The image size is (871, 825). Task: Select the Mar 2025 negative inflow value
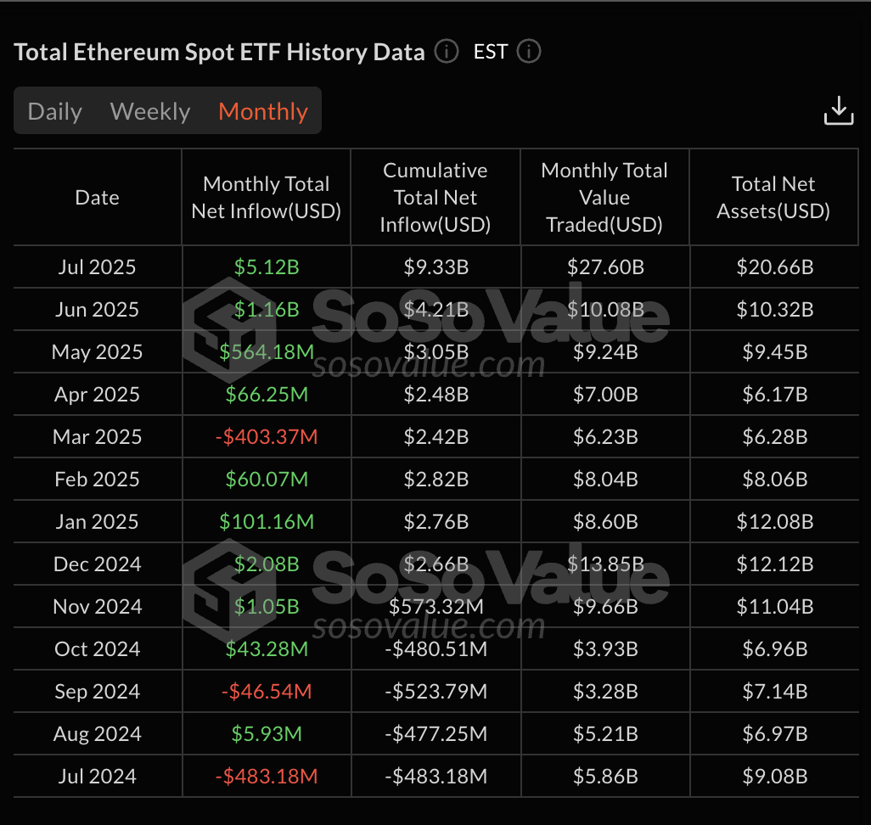[266, 436]
